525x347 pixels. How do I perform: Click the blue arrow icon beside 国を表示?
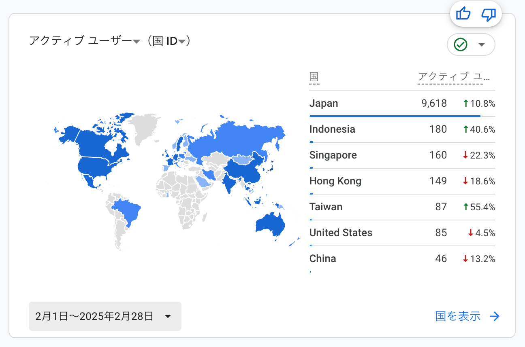pos(495,316)
